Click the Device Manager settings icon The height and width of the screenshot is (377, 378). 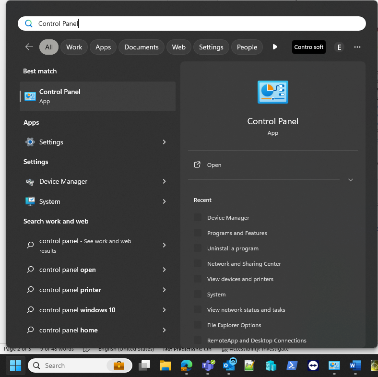pos(30,182)
